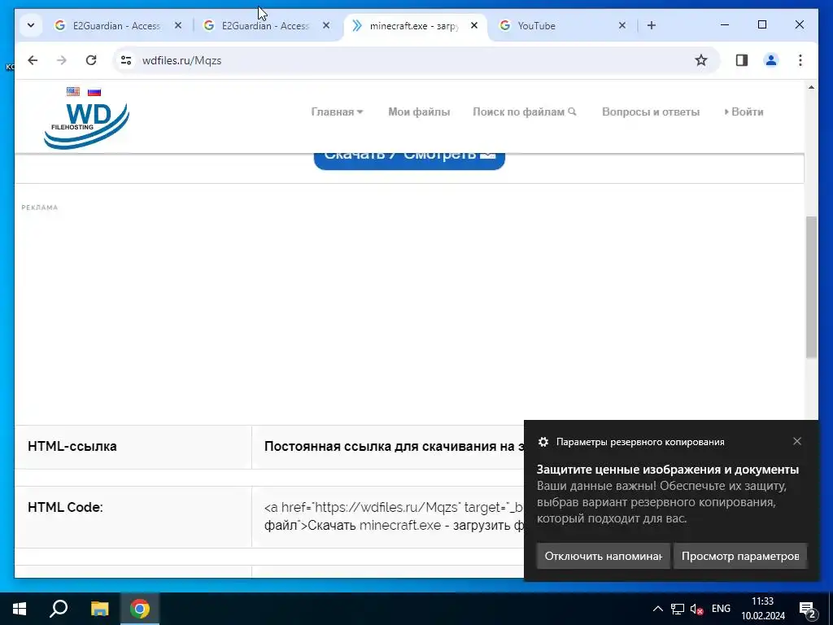Close the minecraft.exe tab
The image size is (833, 625).
474,25
